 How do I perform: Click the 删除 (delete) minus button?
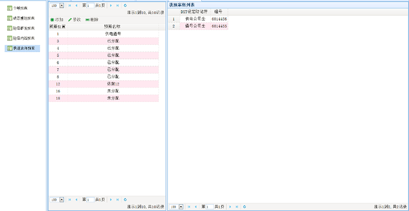click(x=92, y=20)
